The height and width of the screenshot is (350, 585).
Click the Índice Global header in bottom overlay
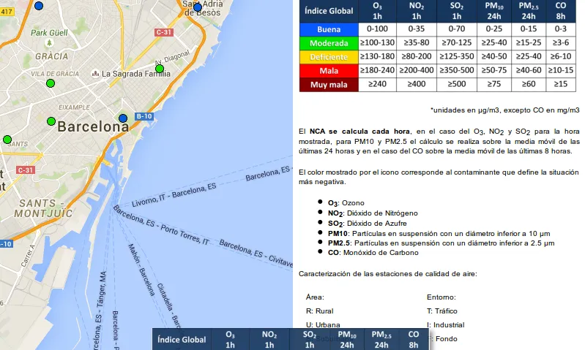[x=182, y=340]
